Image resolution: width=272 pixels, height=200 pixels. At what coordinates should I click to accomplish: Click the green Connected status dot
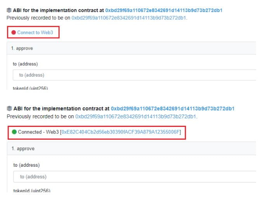(14, 132)
